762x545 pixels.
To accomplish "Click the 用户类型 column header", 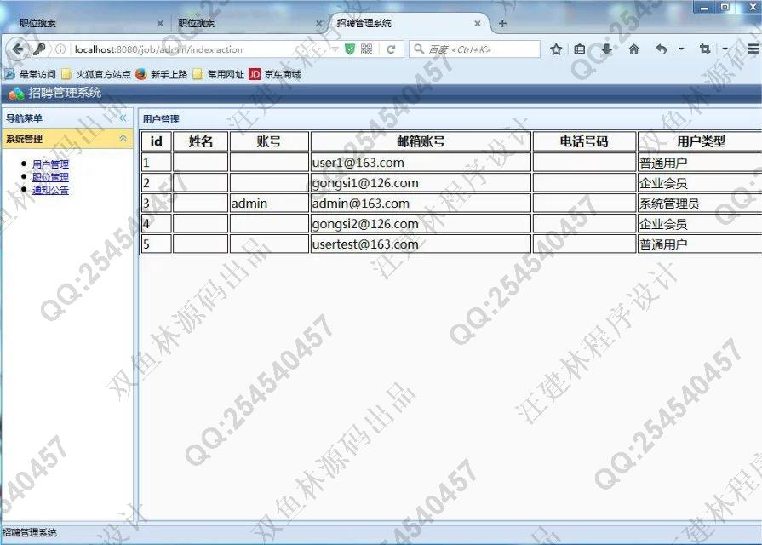I will pyautogui.click(x=701, y=141).
